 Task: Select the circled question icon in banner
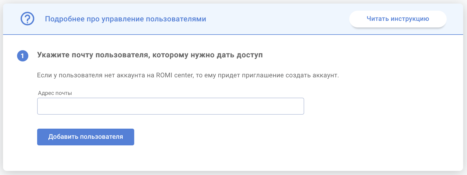[28, 19]
